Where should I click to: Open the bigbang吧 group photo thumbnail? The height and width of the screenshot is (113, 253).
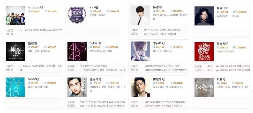(x=15, y=16)
